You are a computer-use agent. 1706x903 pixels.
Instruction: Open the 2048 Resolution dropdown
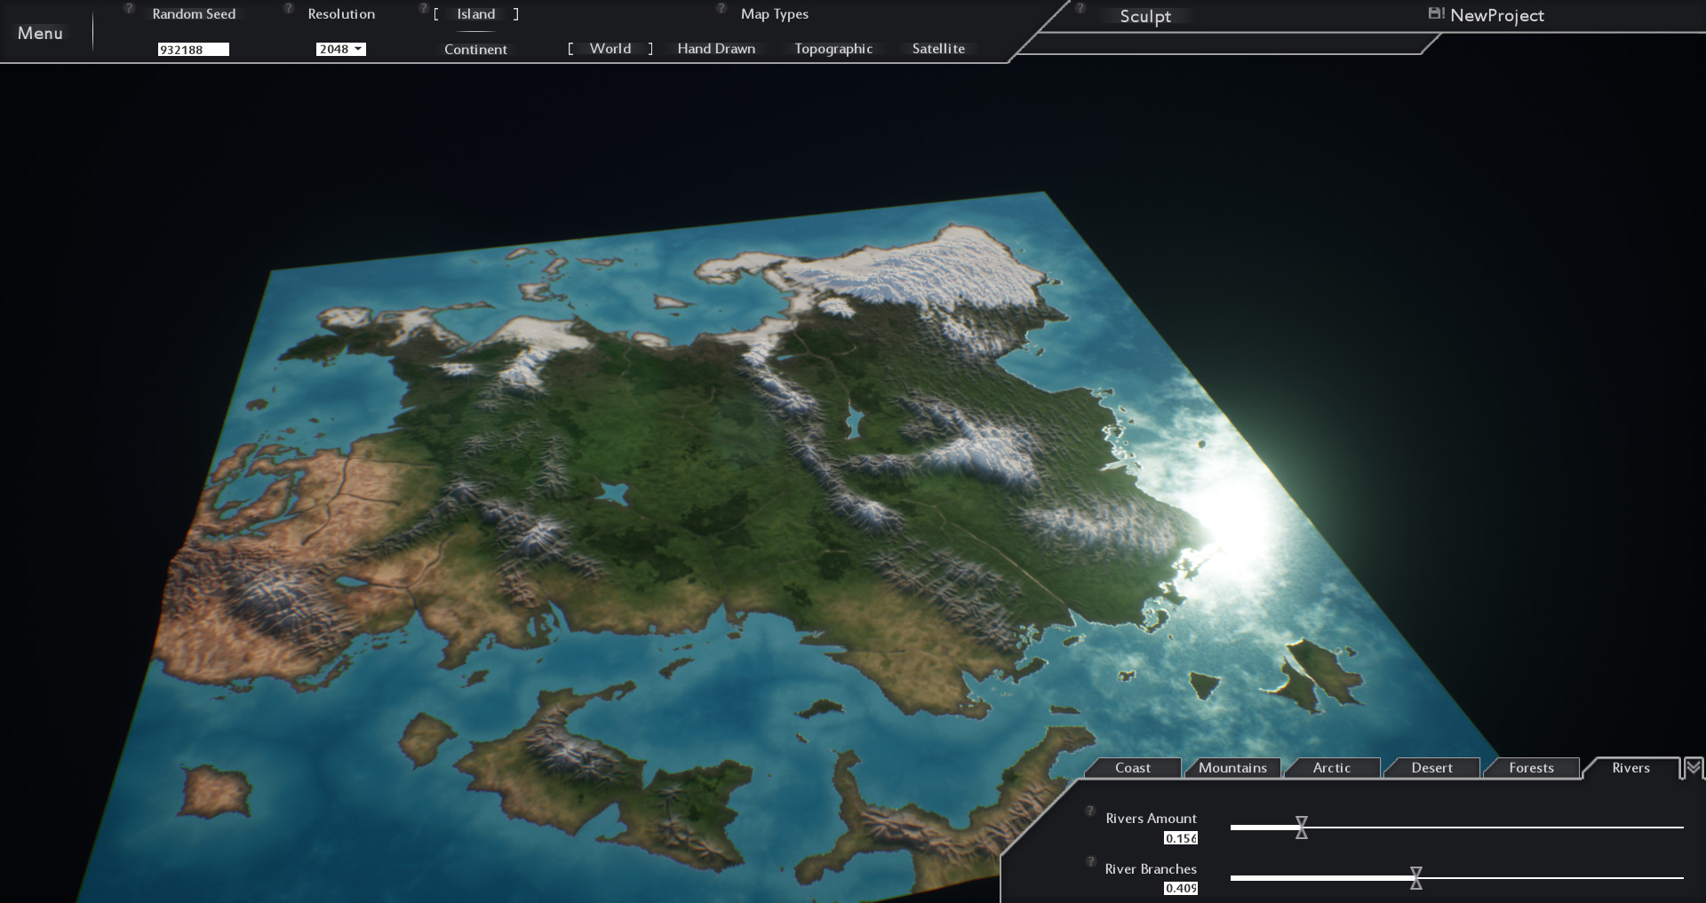(x=342, y=49)
